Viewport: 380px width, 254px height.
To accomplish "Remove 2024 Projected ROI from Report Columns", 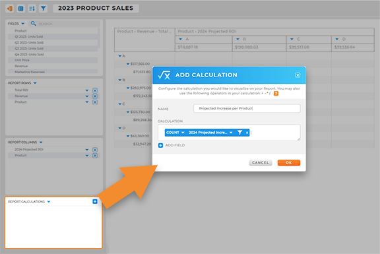I will 95,150.
